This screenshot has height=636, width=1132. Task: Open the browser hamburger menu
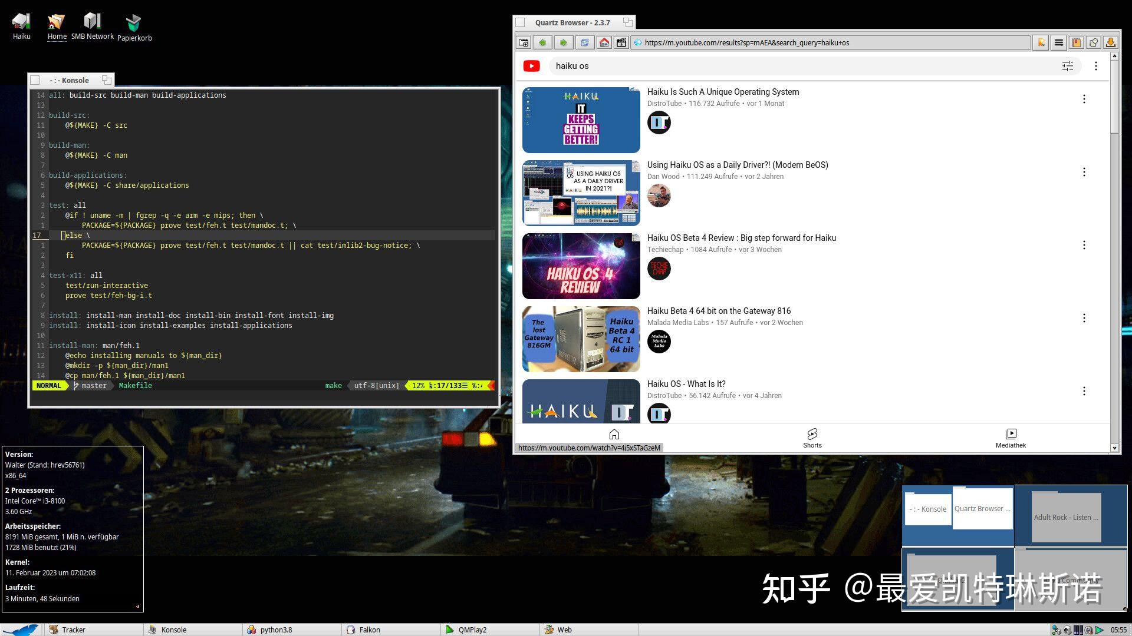pos(1059,42)
